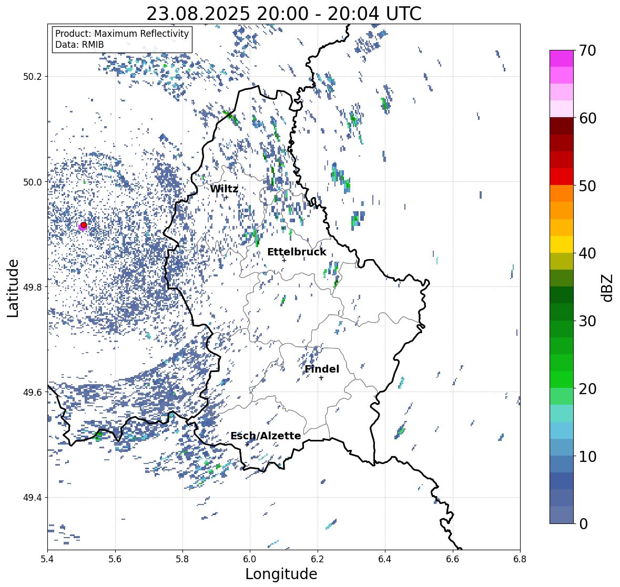
Task: Click the longitude tick label 6.4
Action: [x=385, y=559]
